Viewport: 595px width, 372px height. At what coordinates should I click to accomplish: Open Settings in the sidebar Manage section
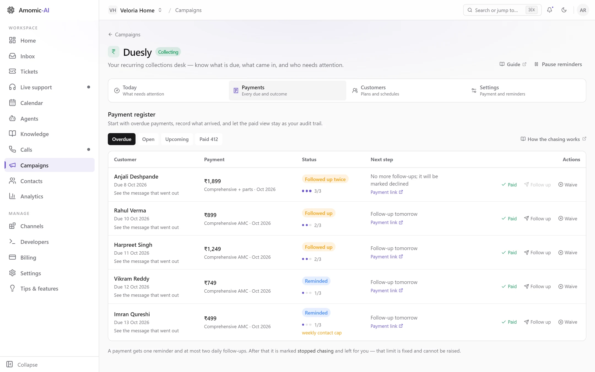coord(50,273)
